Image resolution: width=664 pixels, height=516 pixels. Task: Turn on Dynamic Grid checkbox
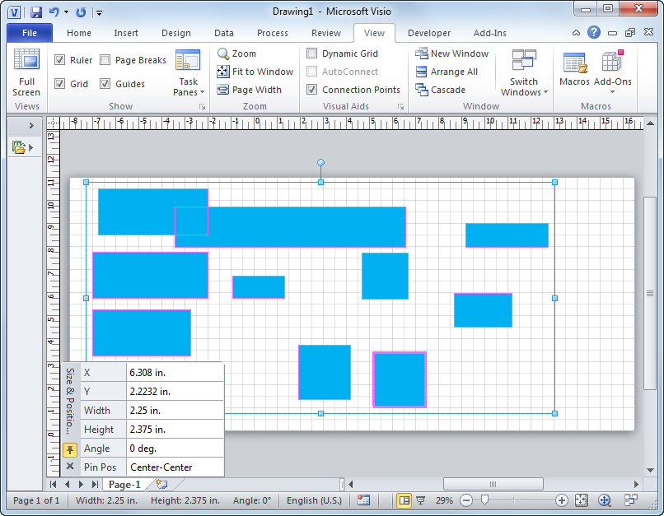[x=312, y=53]
